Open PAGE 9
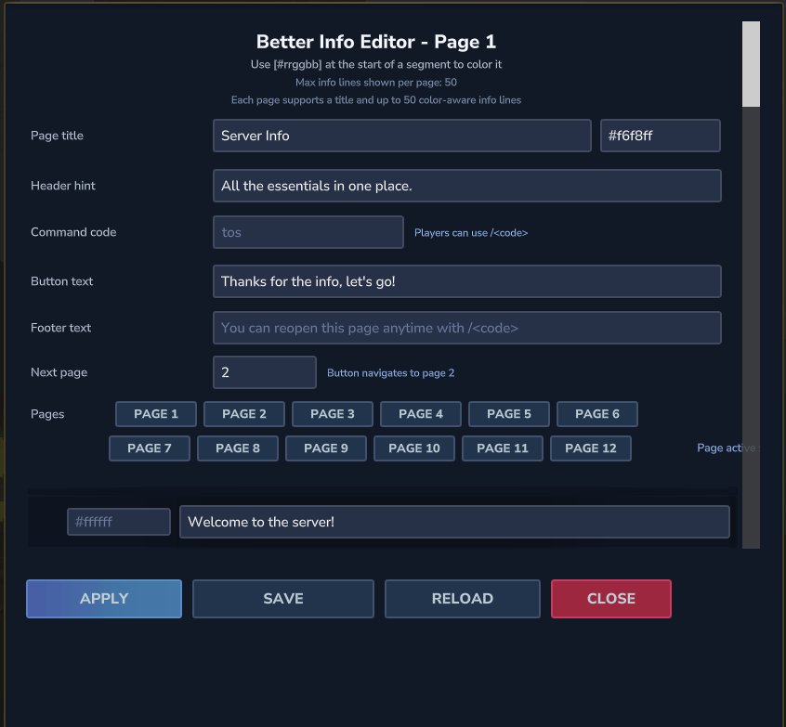The image size is (786, 727). tap(326, 448)
